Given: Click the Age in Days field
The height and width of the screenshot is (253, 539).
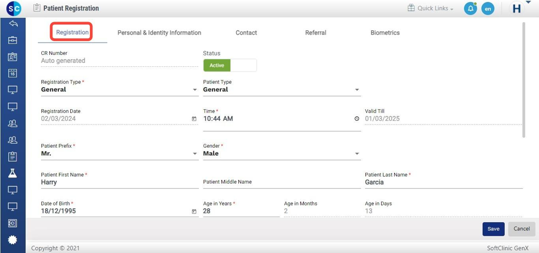Looking at the screenshot, I should 443,211.
